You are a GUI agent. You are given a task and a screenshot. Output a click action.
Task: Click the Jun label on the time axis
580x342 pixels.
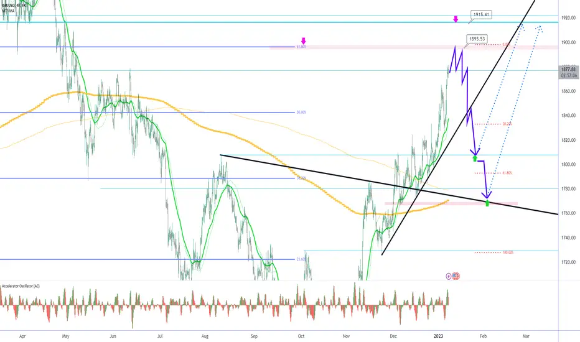coord(113,336)
